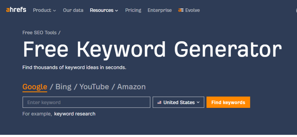
Task: Open the Pricing page
Action: click(133, 10)
